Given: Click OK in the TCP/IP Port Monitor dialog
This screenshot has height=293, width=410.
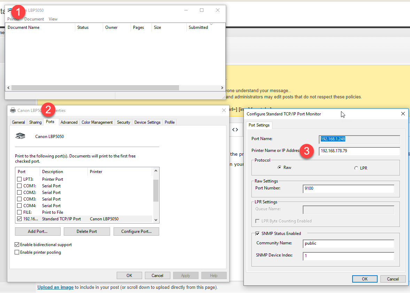Looking at the screenshot, I should (365, 279).
